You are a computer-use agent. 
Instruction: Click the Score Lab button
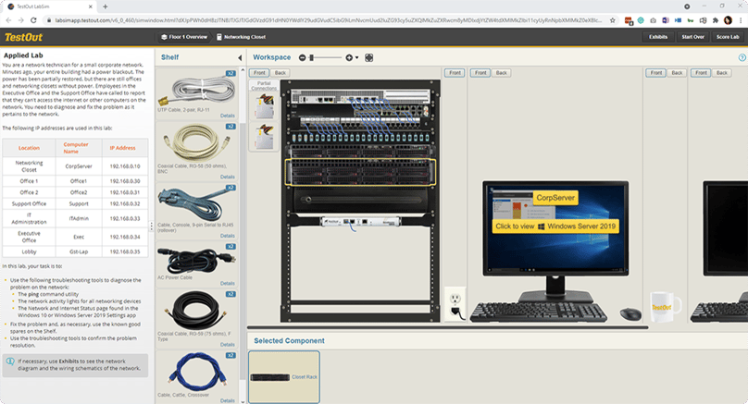coord(728,37)
